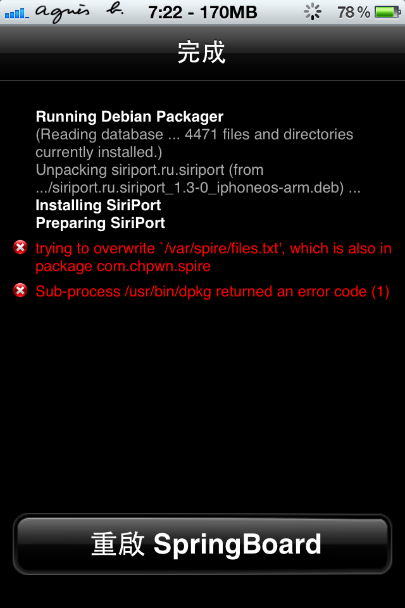Tap the cellular signal bars icon

pos(15,13)
